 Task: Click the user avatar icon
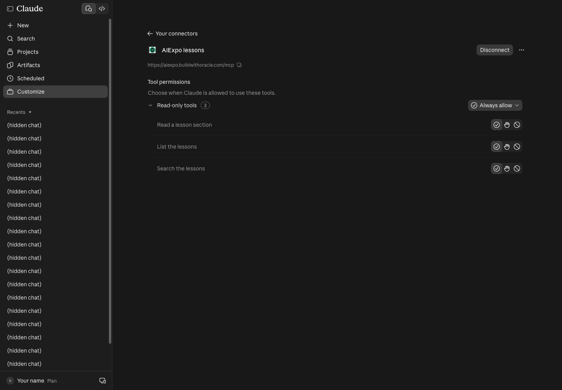coord(10,381)
